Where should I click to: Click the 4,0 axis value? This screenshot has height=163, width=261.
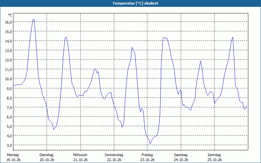click(x=9, y=136)
